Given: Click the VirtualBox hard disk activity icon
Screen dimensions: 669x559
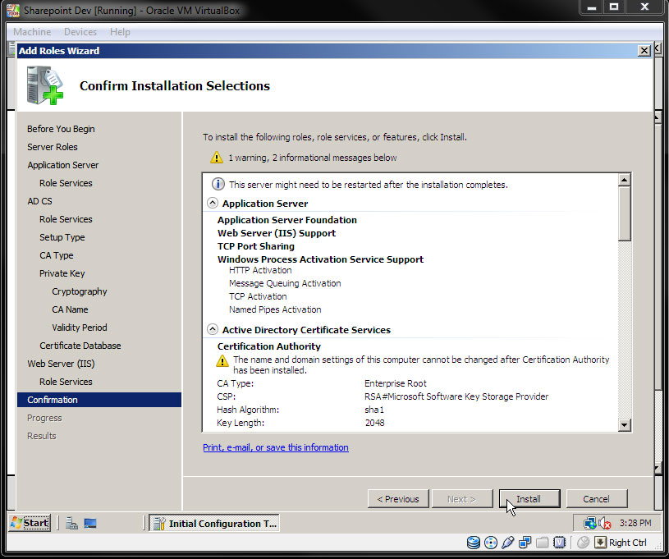Looking at the screenshot, I should coord(473,543).
